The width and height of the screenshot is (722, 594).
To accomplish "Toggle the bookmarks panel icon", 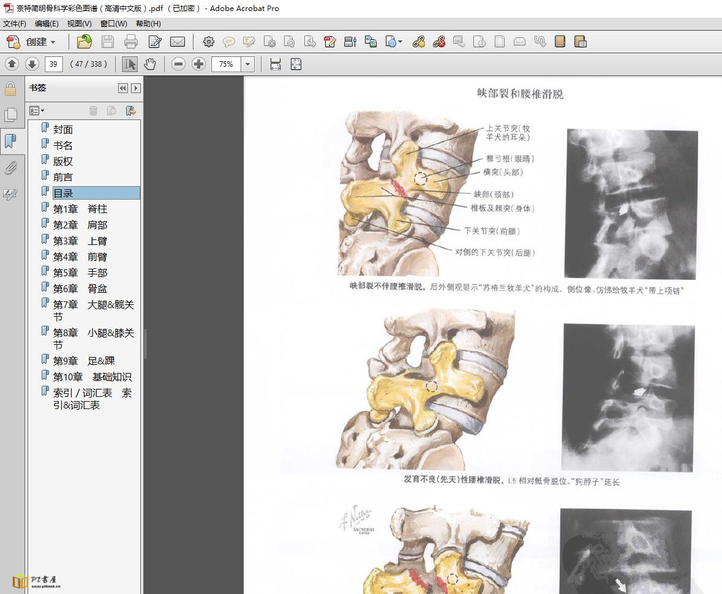I will 10,141.
